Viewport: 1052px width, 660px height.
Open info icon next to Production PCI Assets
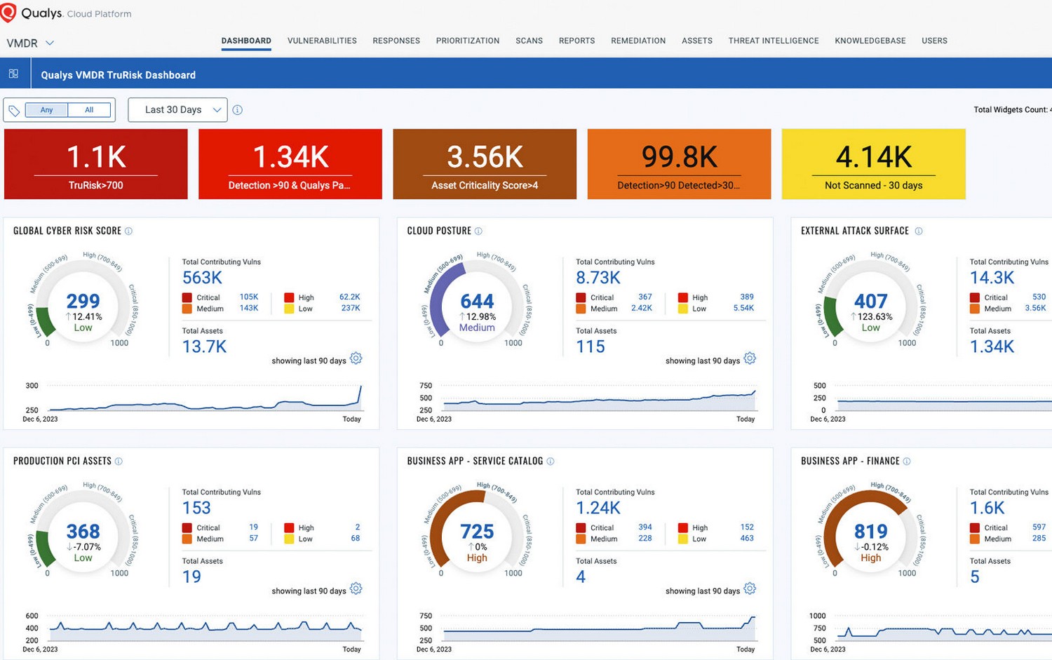pos(119,461)
